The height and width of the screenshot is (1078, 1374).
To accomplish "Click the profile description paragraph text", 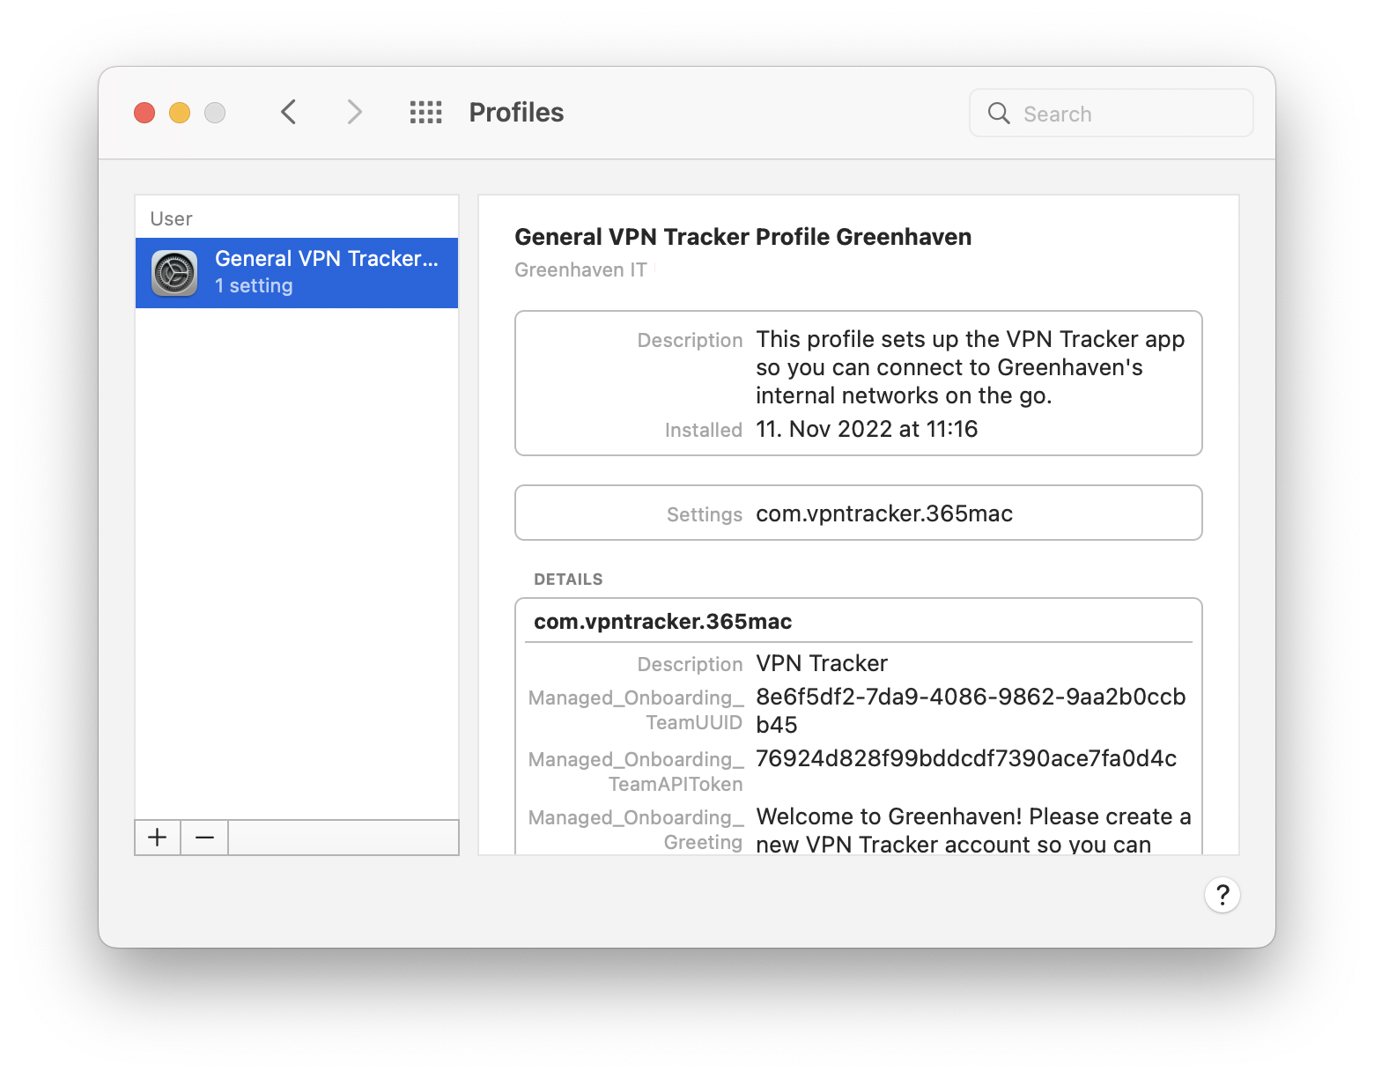I will (x=970, y=367).
